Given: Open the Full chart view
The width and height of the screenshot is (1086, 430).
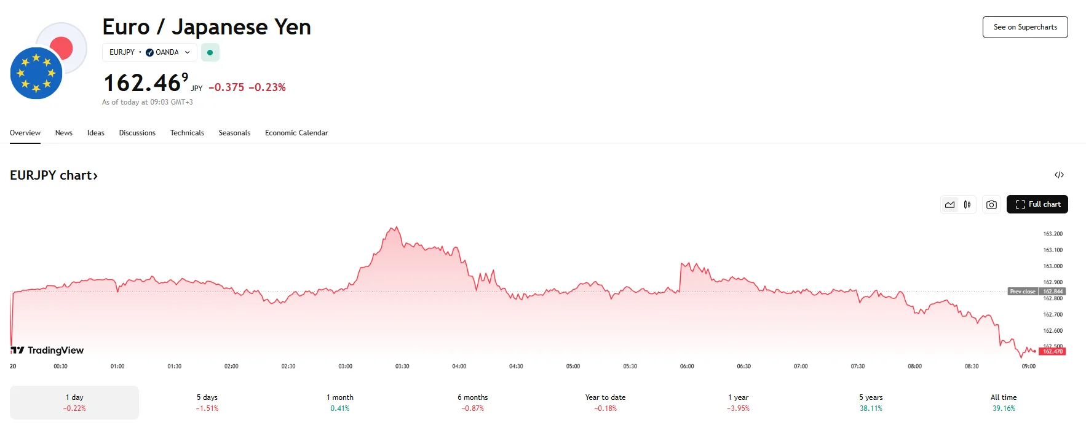Looking at the screenshot, I should [x=1037, y=205].
